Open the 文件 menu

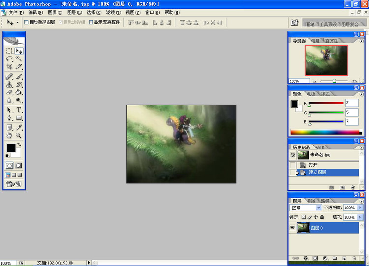click(16, 12)
